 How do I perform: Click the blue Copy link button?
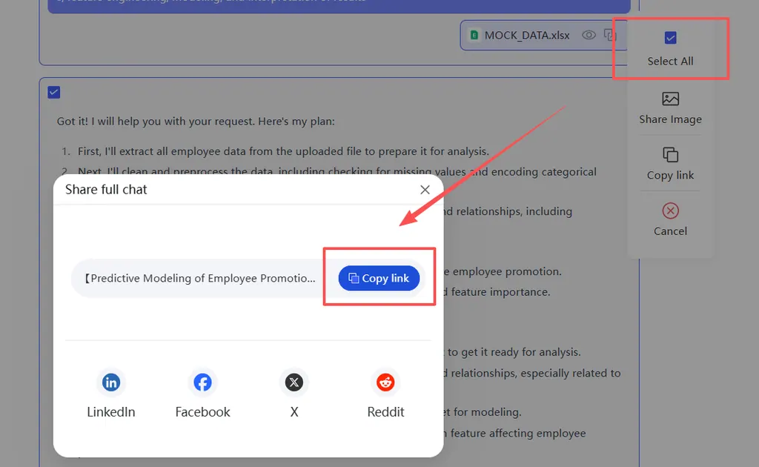click(379, 278)
